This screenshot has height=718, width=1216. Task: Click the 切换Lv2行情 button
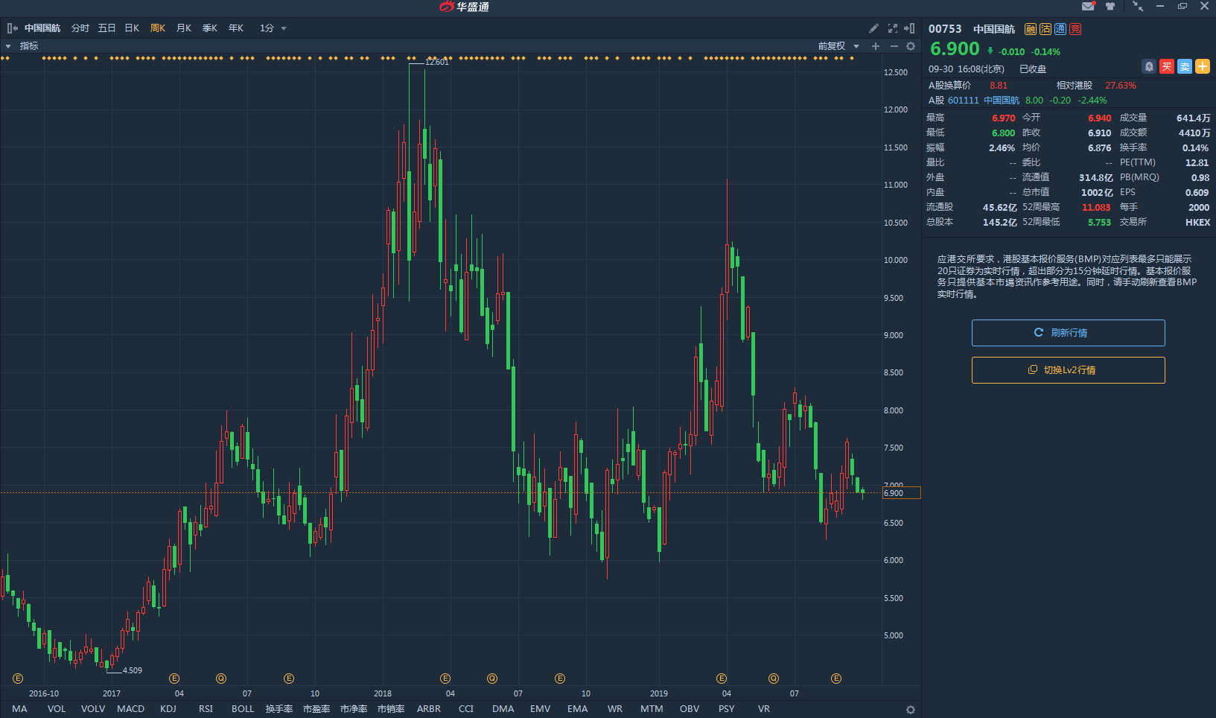(1068, 370)
